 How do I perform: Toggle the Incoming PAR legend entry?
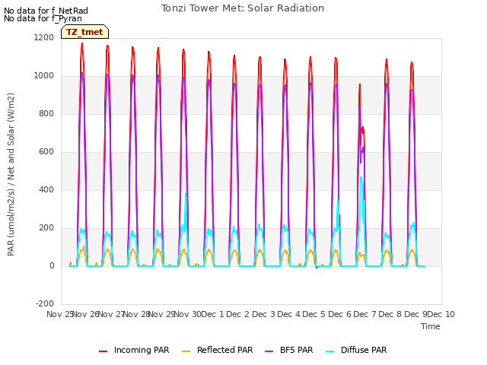coord(134,350)
